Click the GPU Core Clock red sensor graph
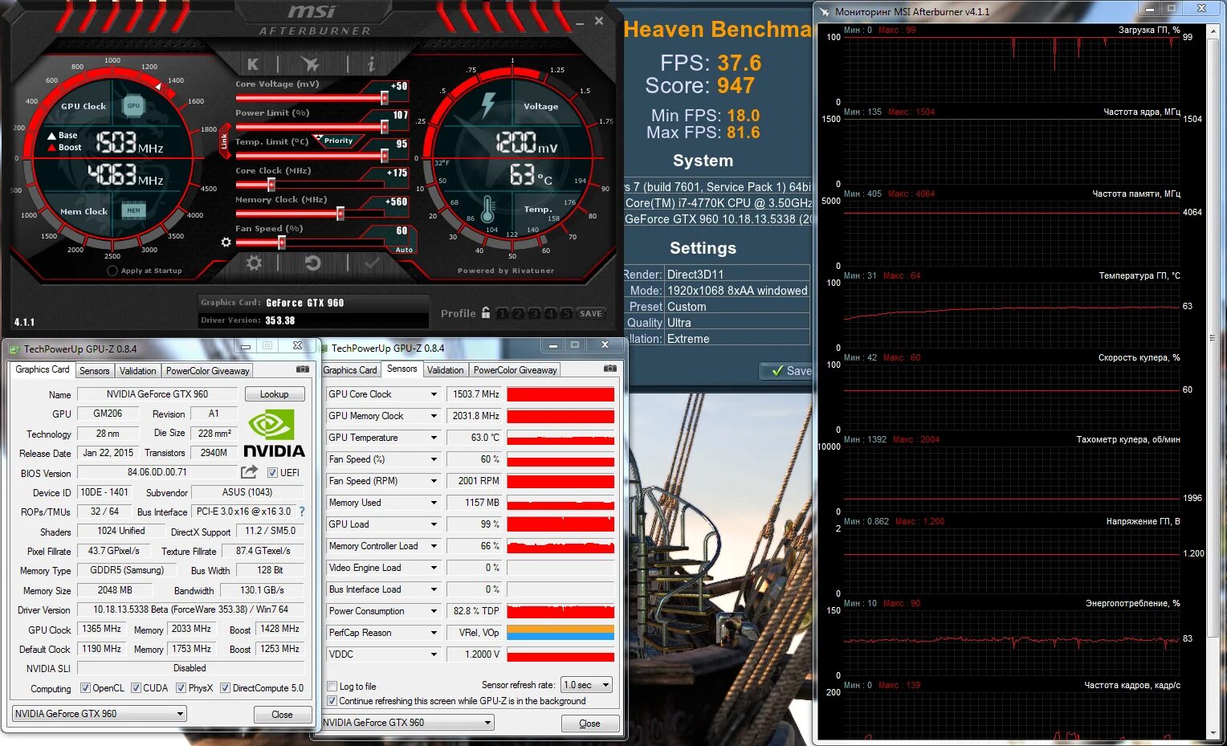Screen dimensions: 1227x746 coord(561,394)
